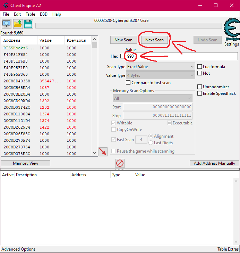Click the scan progress bar

(129, 26)
